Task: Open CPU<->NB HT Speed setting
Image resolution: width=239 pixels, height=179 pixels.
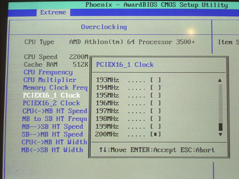Action: click(55, 111)
